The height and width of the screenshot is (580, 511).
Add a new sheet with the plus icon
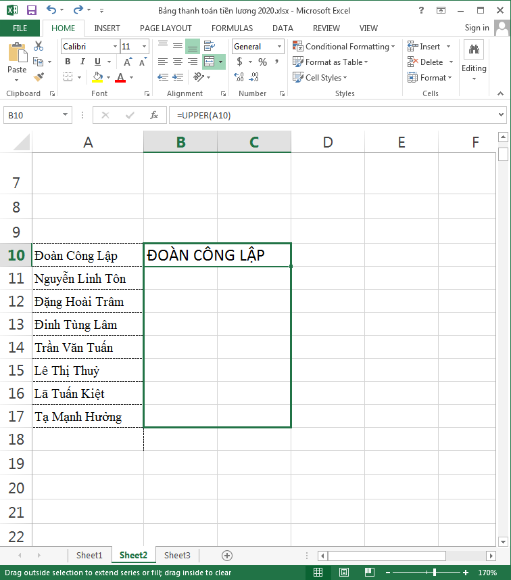(x=227, y=556)
